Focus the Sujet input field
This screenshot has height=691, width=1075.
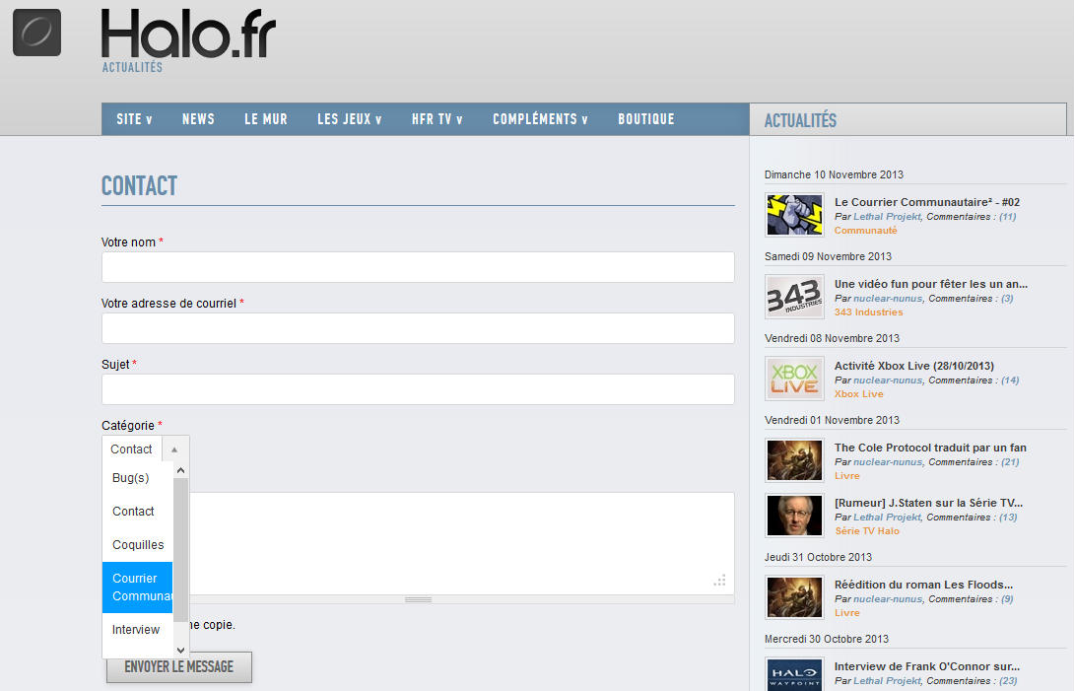pos(418,389)
